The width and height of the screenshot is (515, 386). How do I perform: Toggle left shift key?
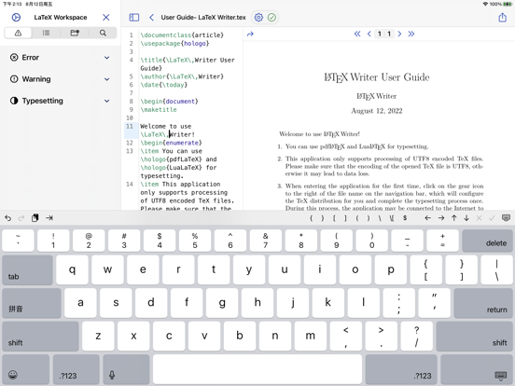coord(40,336)
